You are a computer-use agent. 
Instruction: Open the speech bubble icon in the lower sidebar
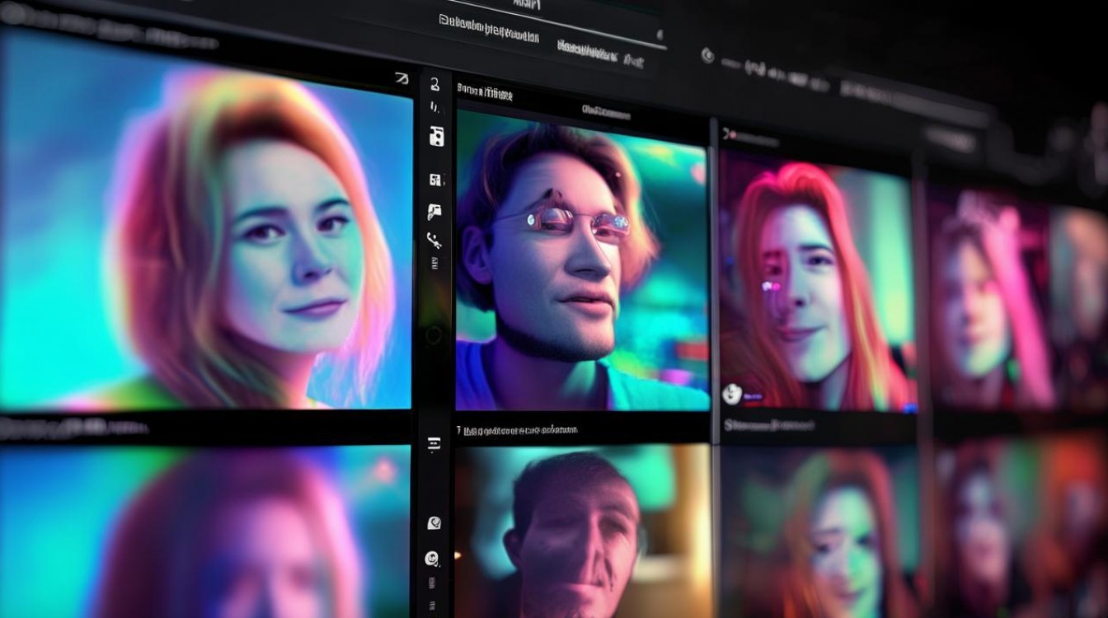coord(434,522)
